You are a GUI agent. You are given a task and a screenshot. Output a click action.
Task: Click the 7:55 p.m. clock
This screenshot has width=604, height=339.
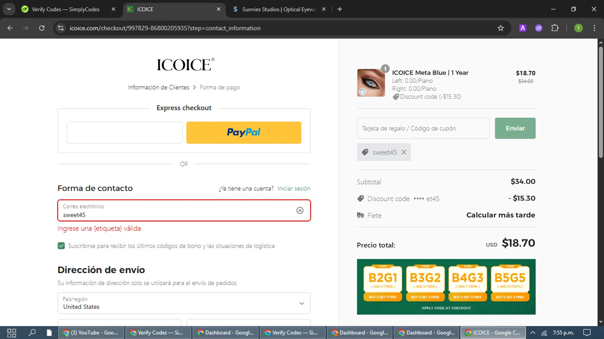pyautogui.click(x=563, y=333)
